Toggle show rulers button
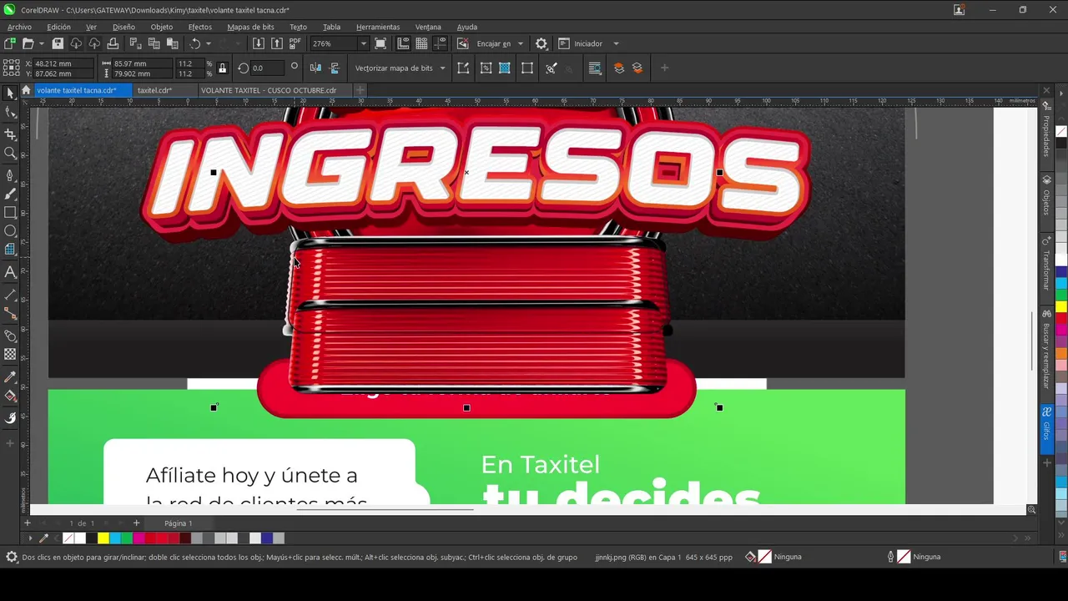Image resolution: width=1068 pixels, height=601 pixels. coord(404,43)
